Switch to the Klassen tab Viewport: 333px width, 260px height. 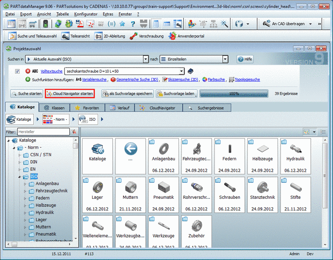click(54, 108)
